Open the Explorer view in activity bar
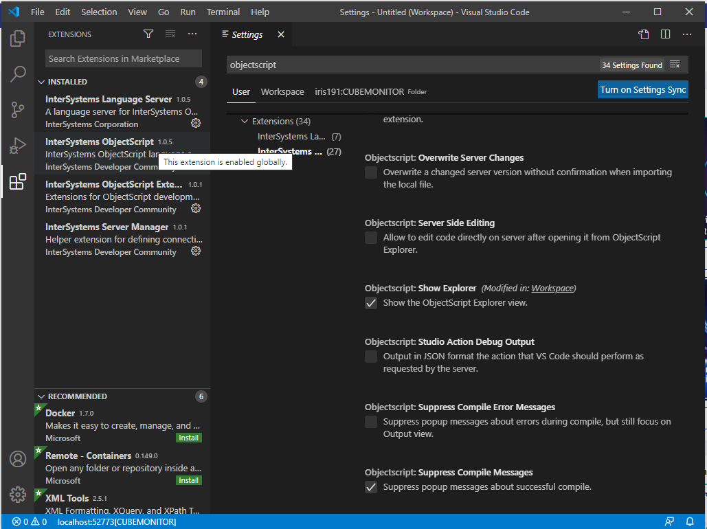Viewport: 707px width, 529px height. pyautogui.click(x=18, y=38)
